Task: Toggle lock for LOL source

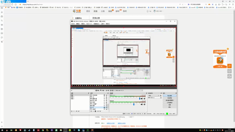Action: click(x=106, y=97)
